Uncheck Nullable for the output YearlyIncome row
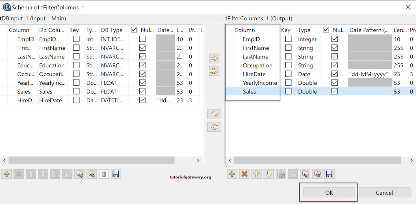This screenshot has width=416, height=204. (335, 83)
